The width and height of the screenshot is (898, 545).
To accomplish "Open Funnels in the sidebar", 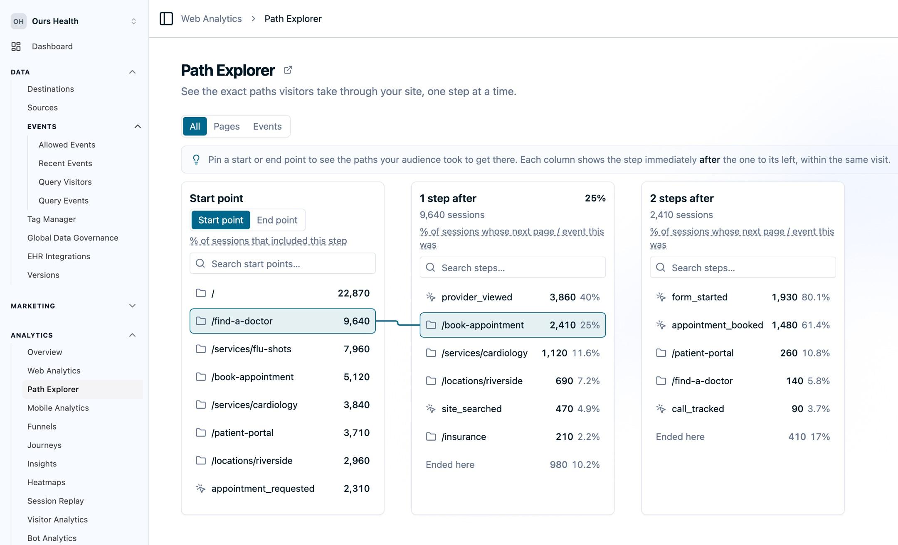I will [x=42, y=426].
